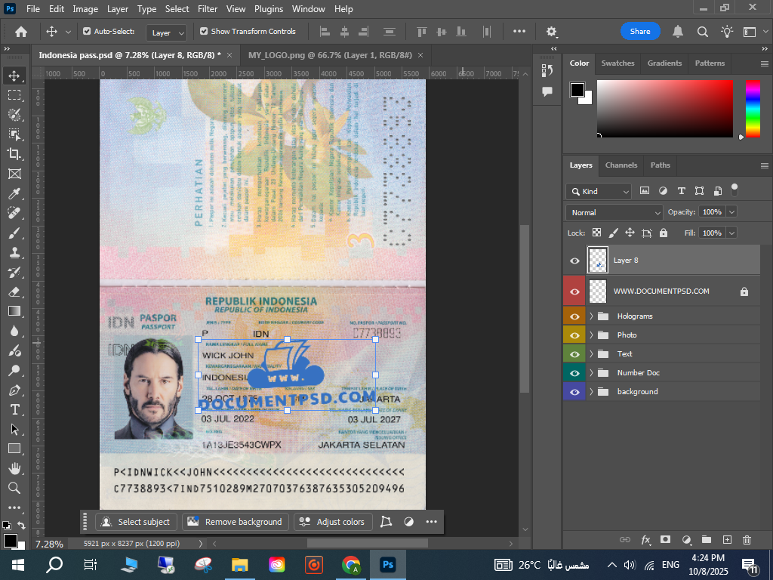Open the layer style fx menu
Viewport: 773px width, 580px height.
coord(645,540)
